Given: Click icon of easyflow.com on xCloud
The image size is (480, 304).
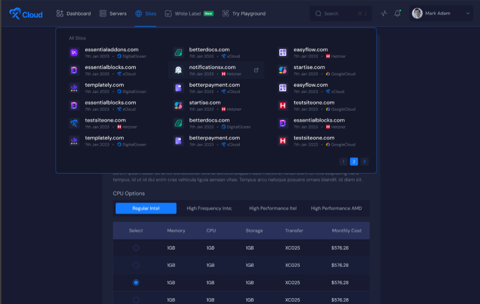Looking at the screenshot, I should (283, 88).
